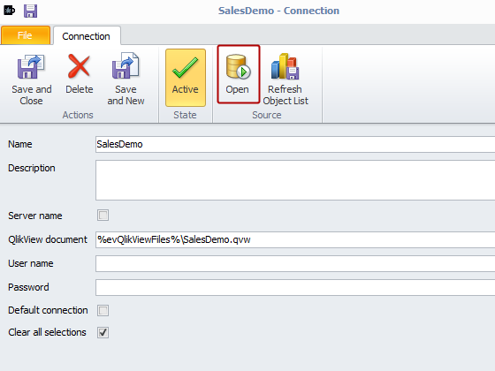The image size is (495, 371).
Task: Toggle the Active state checkmark button
Action: pyautogui.click(x=186, y=78)
